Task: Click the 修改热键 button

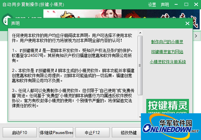Action: 127,132
